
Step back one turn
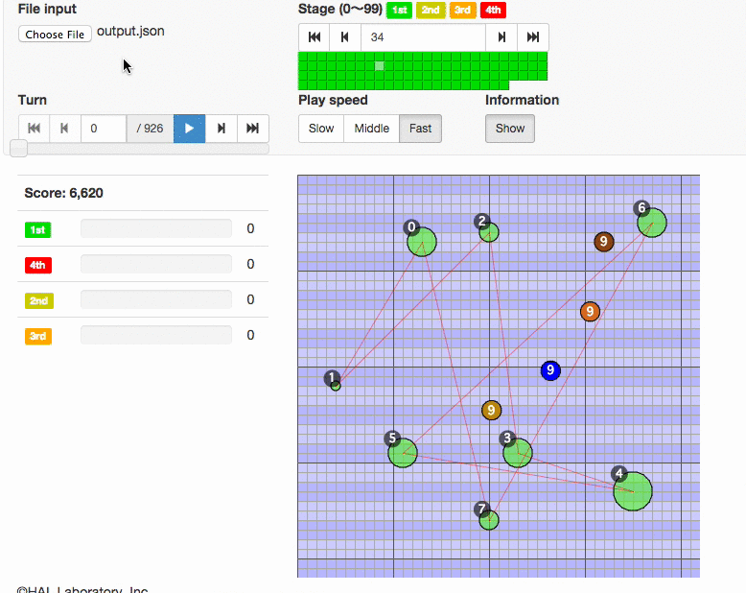pos(65,129)
